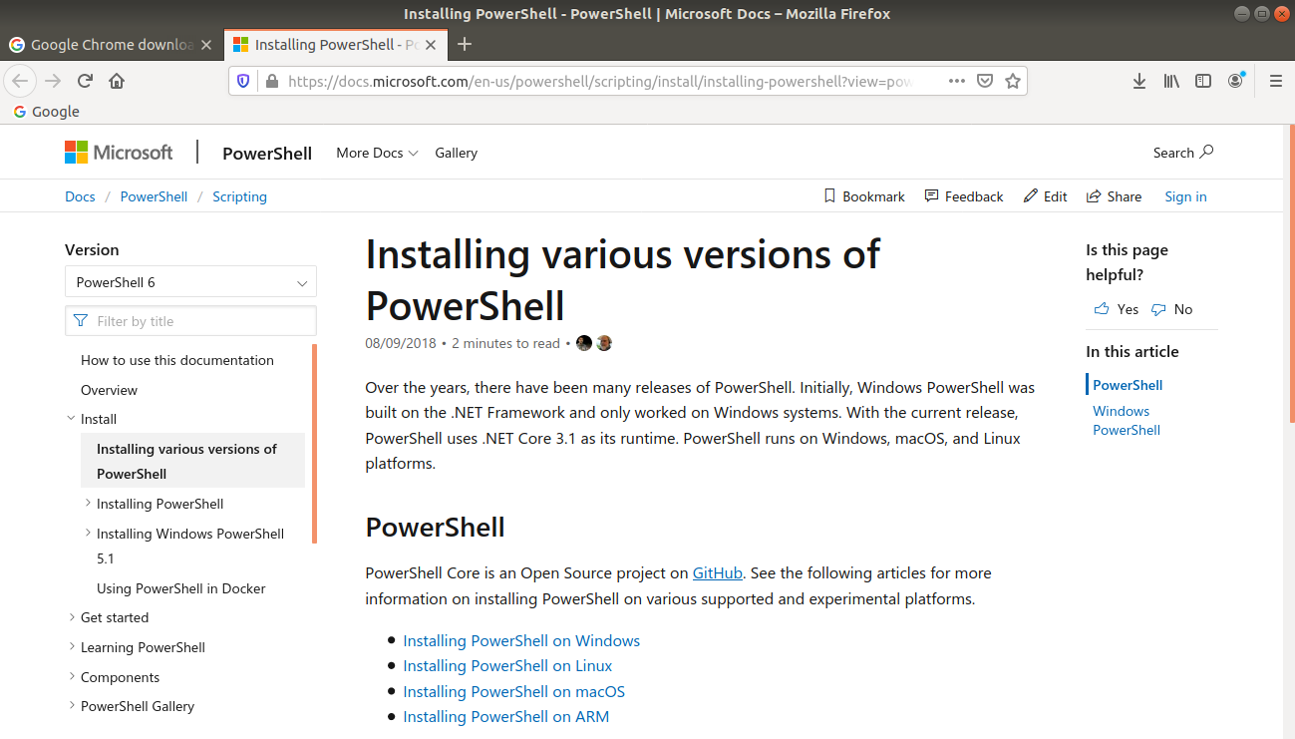Expand Installing Windows PowerShell 5.1 node
This screenshot has width=1295, height=739.
[88, 534]
